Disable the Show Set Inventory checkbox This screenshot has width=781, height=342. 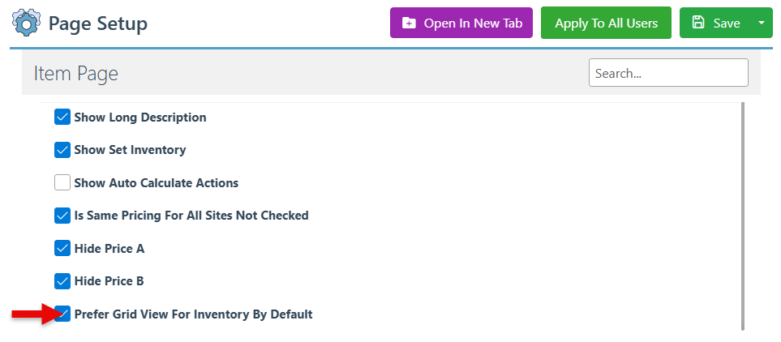coord(62,150)
